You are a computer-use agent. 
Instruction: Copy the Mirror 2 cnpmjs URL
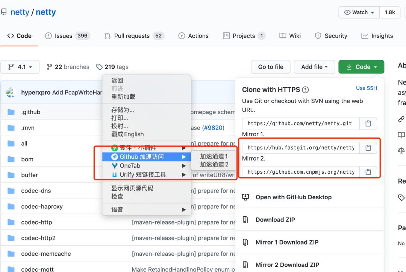click(367, 171)
